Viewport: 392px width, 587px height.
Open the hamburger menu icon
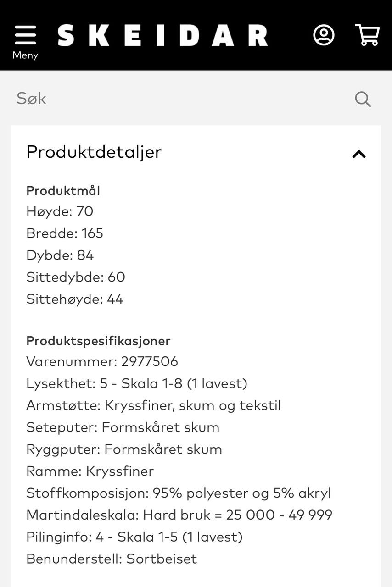(x=25, y=35)
